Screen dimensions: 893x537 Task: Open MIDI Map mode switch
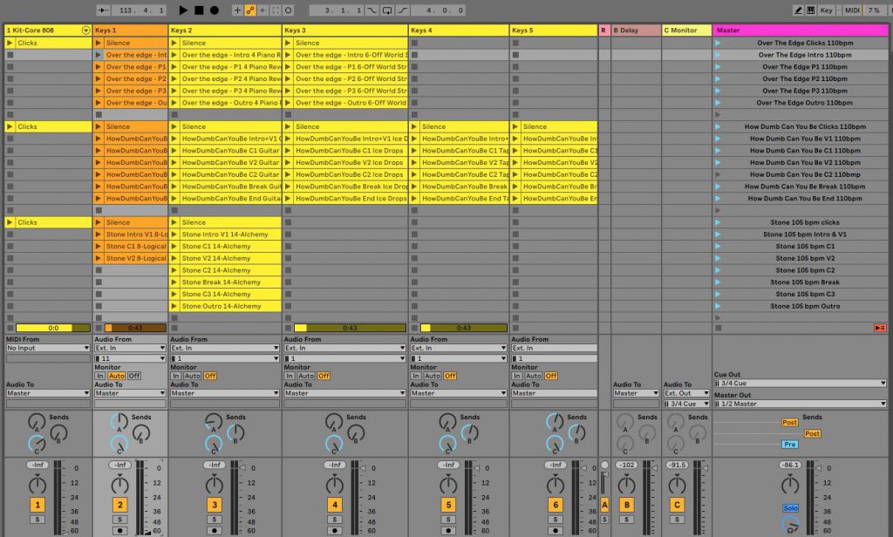852,10
